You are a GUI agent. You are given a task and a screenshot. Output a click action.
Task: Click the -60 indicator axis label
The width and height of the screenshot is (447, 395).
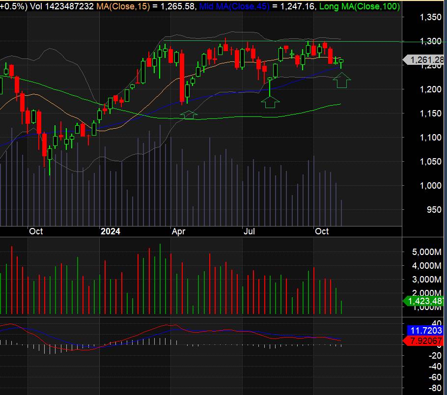coord(435,377)
